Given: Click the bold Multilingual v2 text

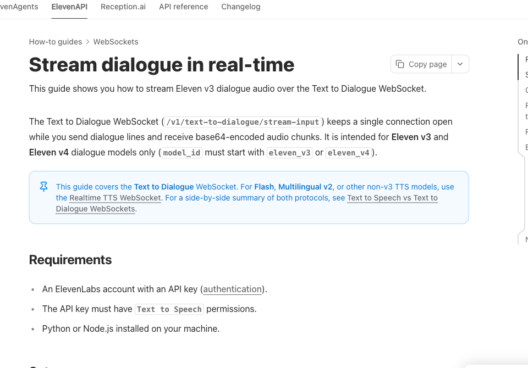Looking at the screenshot, I should click(305, 187).
